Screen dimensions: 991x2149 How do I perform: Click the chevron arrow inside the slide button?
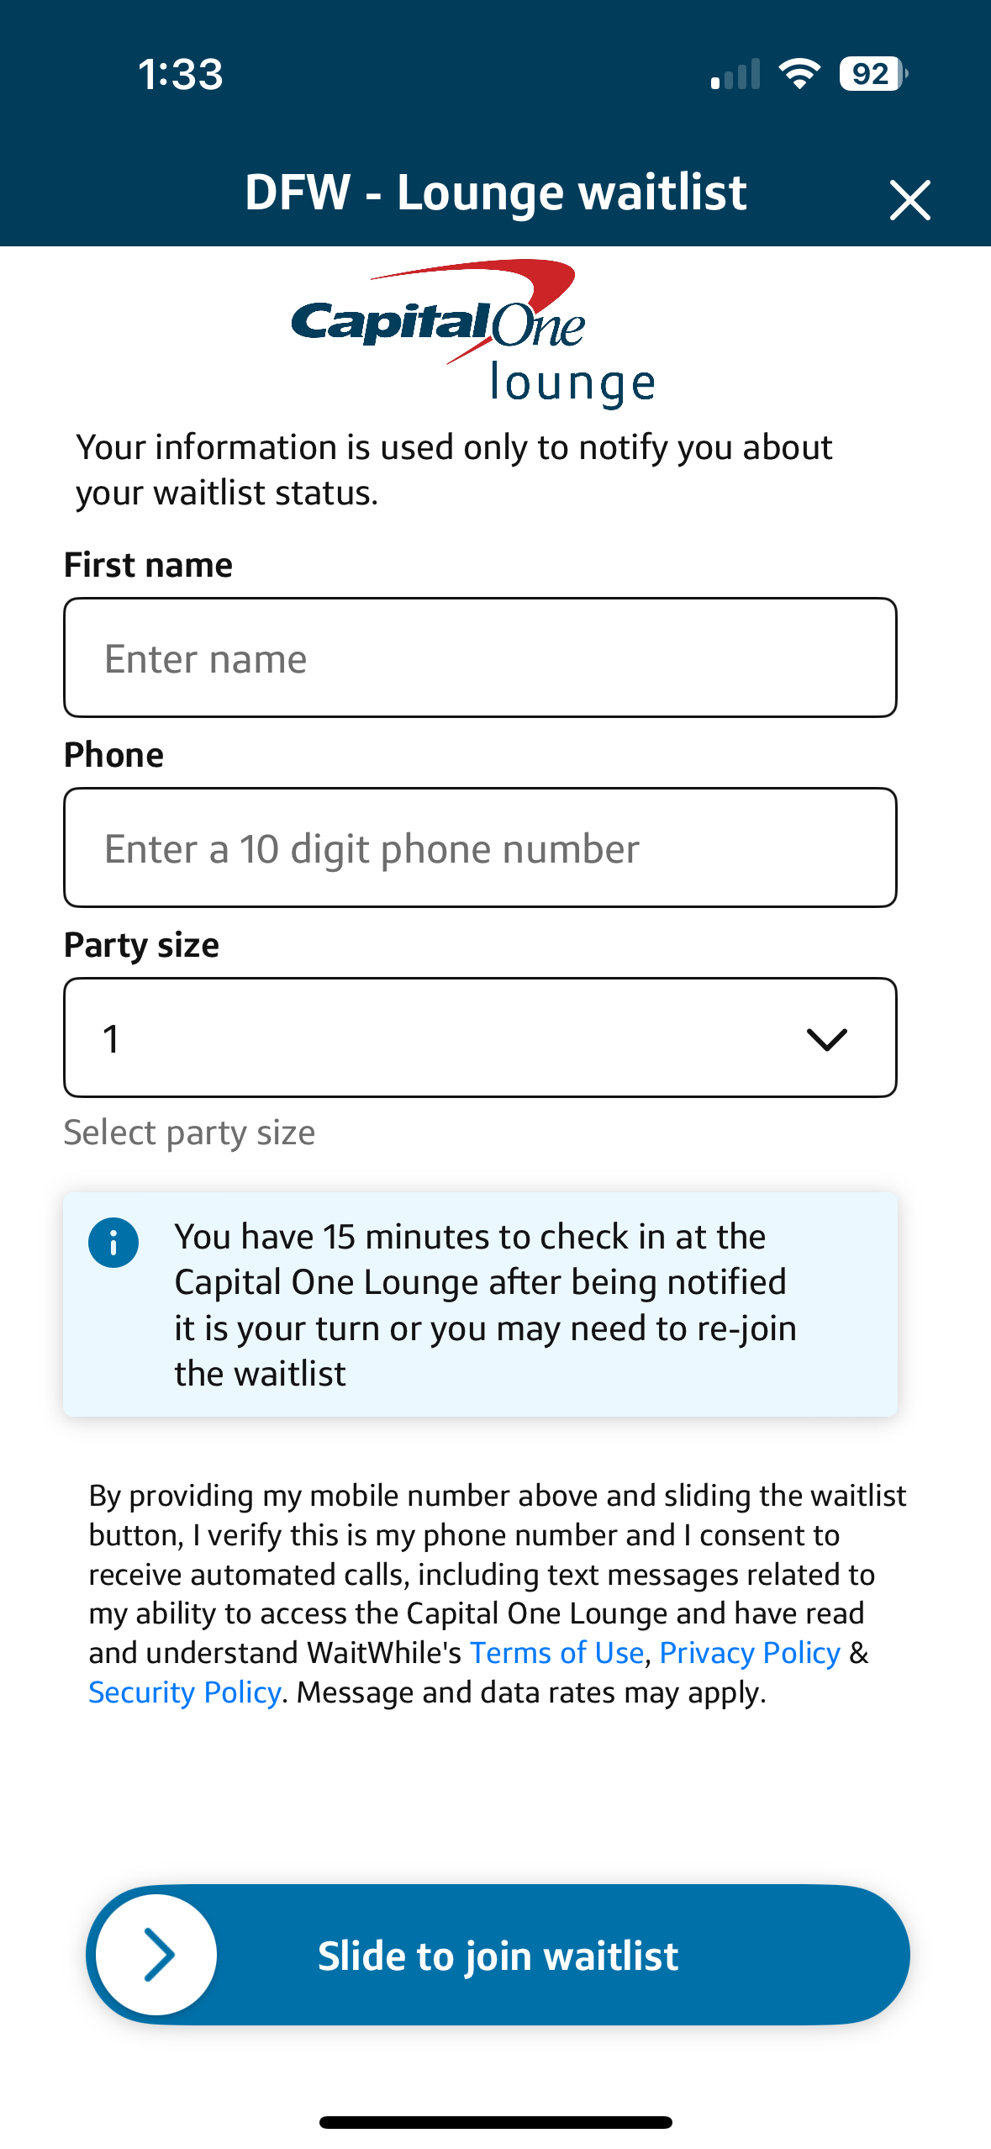click(x=159, y=1955)
